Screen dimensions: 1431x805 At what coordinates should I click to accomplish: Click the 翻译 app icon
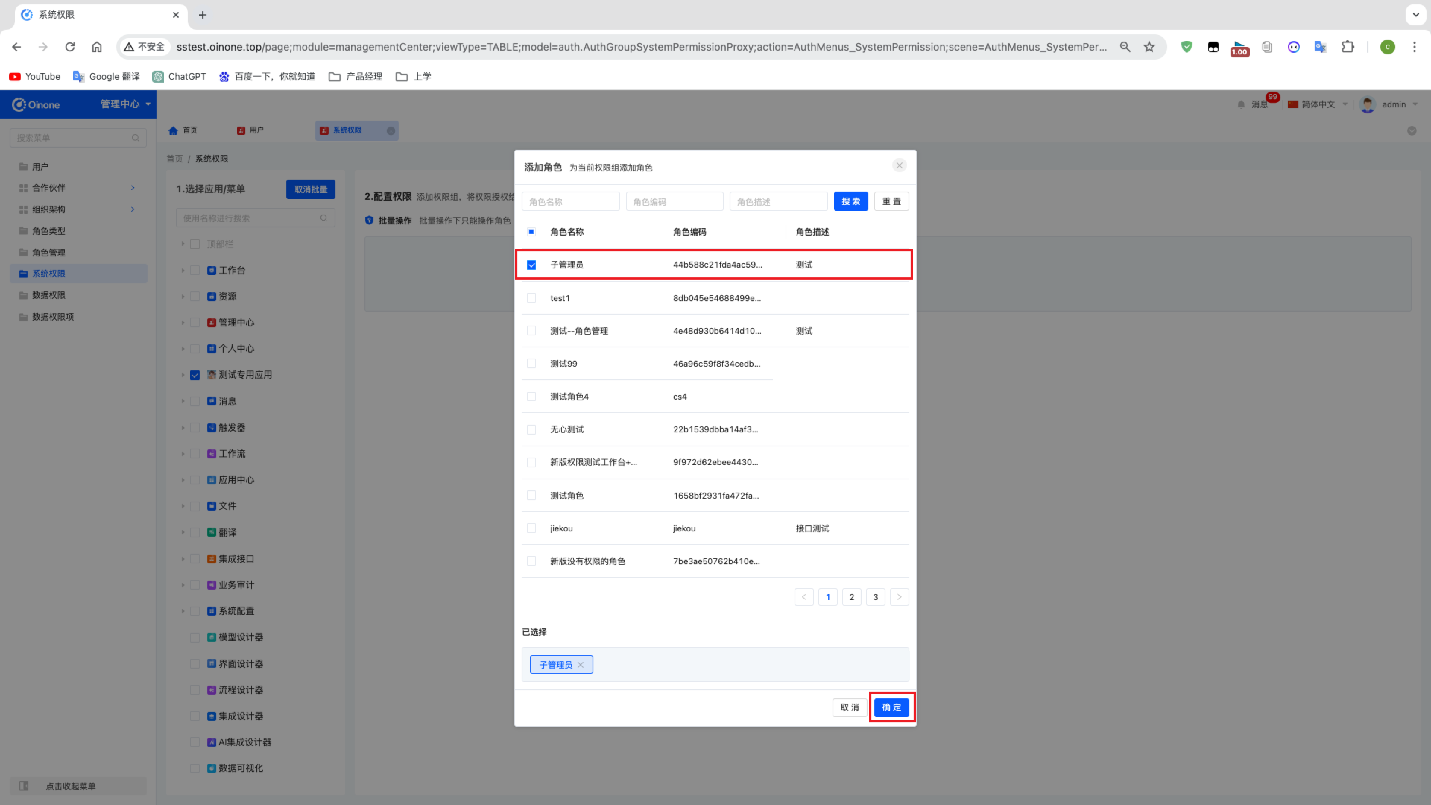pos(212,532)
